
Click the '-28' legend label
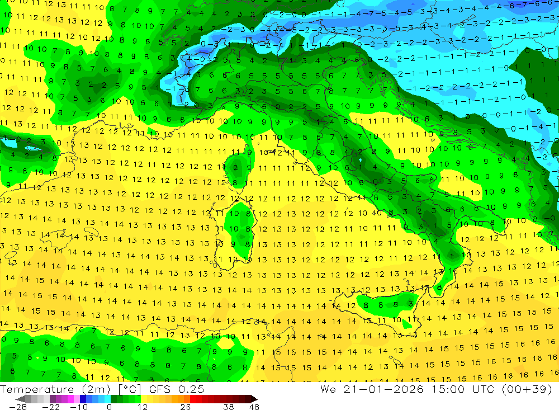pyautogui.click(x=17, y=407)
